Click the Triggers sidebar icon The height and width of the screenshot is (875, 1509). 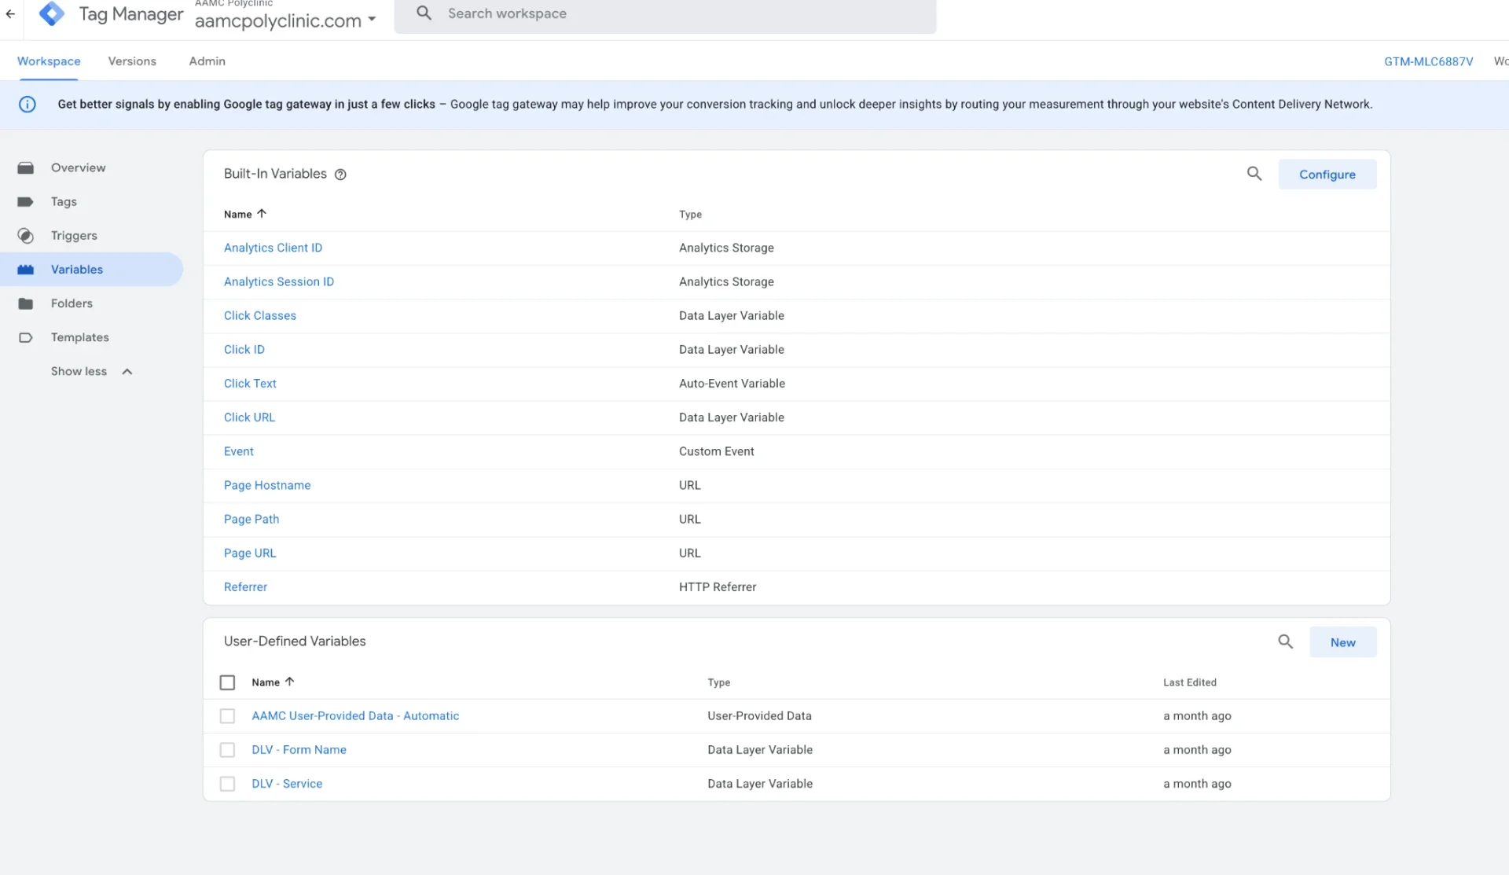[26, 236]
